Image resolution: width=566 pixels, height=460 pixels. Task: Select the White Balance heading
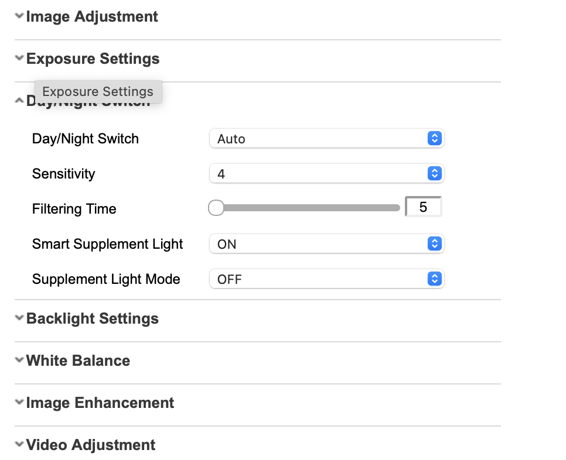[x=78, y=361]
